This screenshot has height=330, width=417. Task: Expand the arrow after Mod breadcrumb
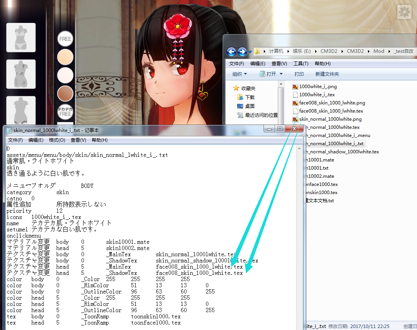[x=389, y=51]
